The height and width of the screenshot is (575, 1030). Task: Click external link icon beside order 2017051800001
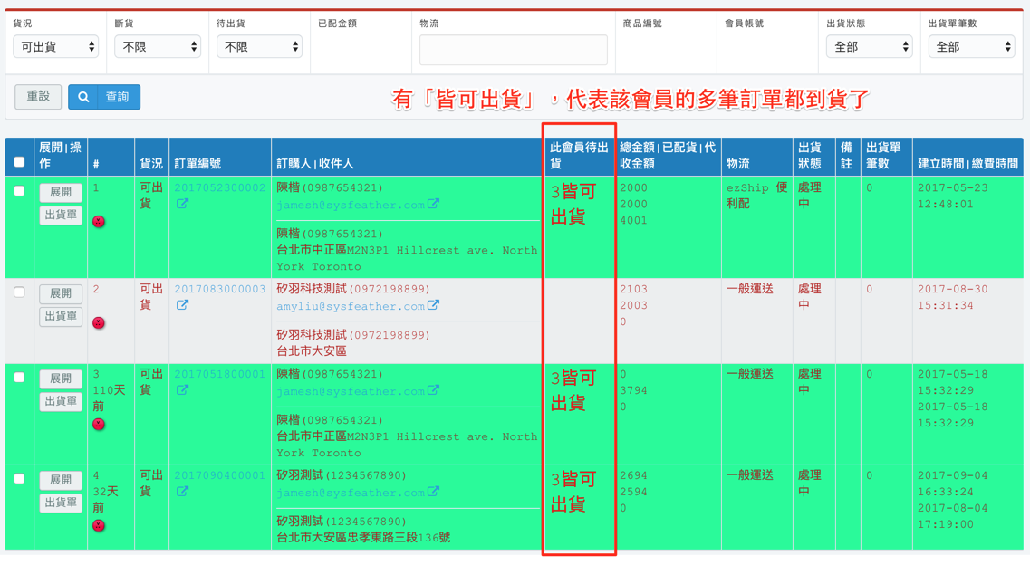click(182, 390)
